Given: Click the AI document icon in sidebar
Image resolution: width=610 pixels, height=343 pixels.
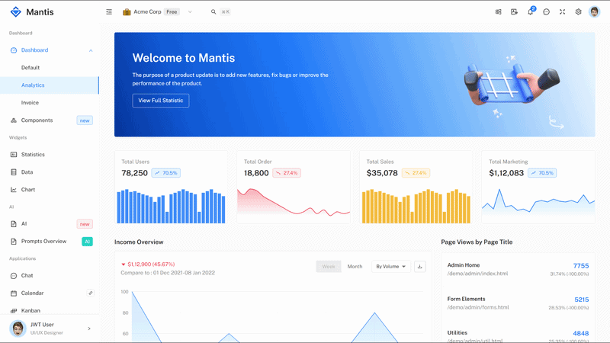Looking at the screenshot, I should point(14,223).
